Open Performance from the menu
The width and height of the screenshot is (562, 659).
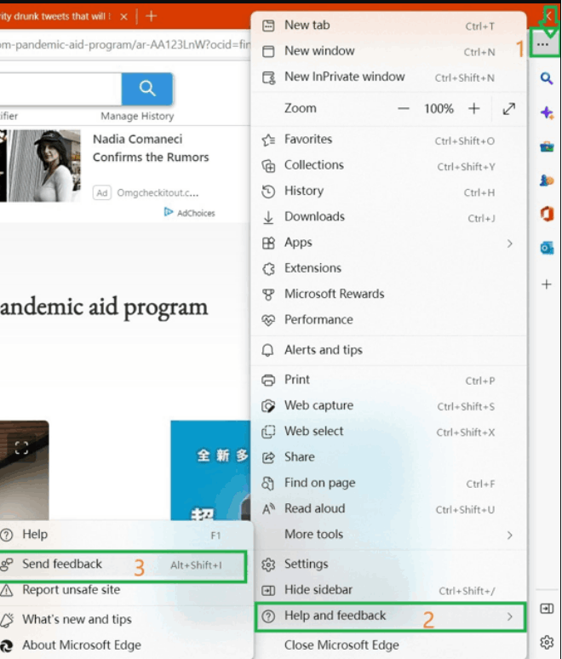[x=389, y=320]
